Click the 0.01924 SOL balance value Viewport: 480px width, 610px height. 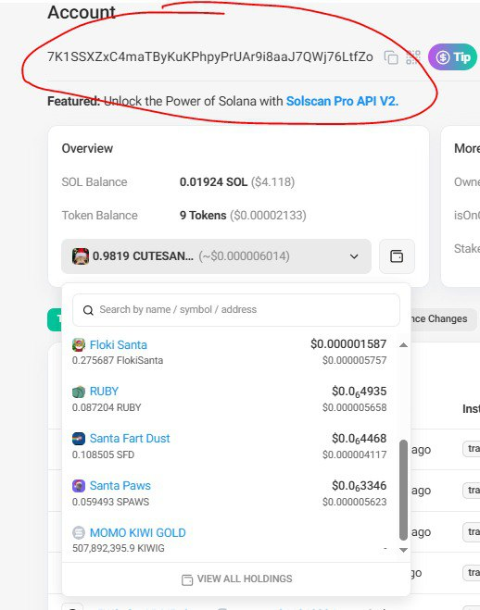pos(213,182)
